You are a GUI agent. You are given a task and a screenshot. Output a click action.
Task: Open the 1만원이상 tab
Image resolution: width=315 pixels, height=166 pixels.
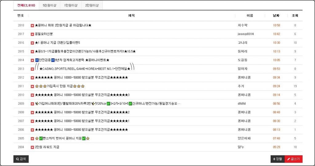[x=71, y=6]
